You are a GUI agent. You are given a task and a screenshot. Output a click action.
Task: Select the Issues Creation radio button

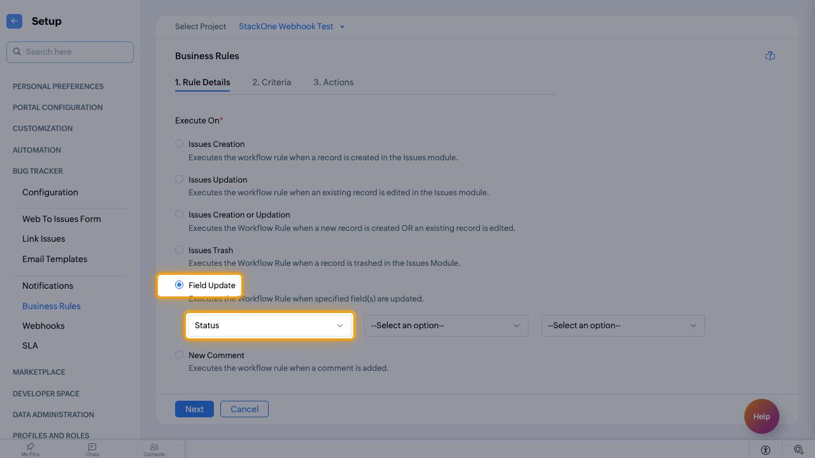click(179, 144)
